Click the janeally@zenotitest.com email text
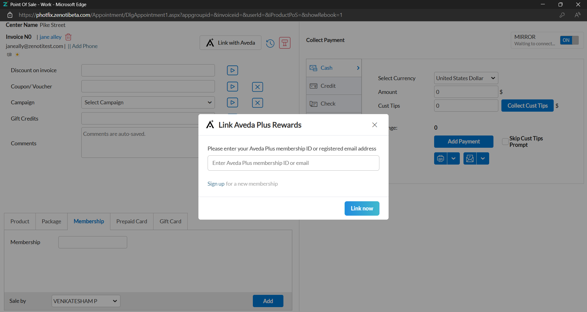The image size is (587, 312). coord(34,46)
